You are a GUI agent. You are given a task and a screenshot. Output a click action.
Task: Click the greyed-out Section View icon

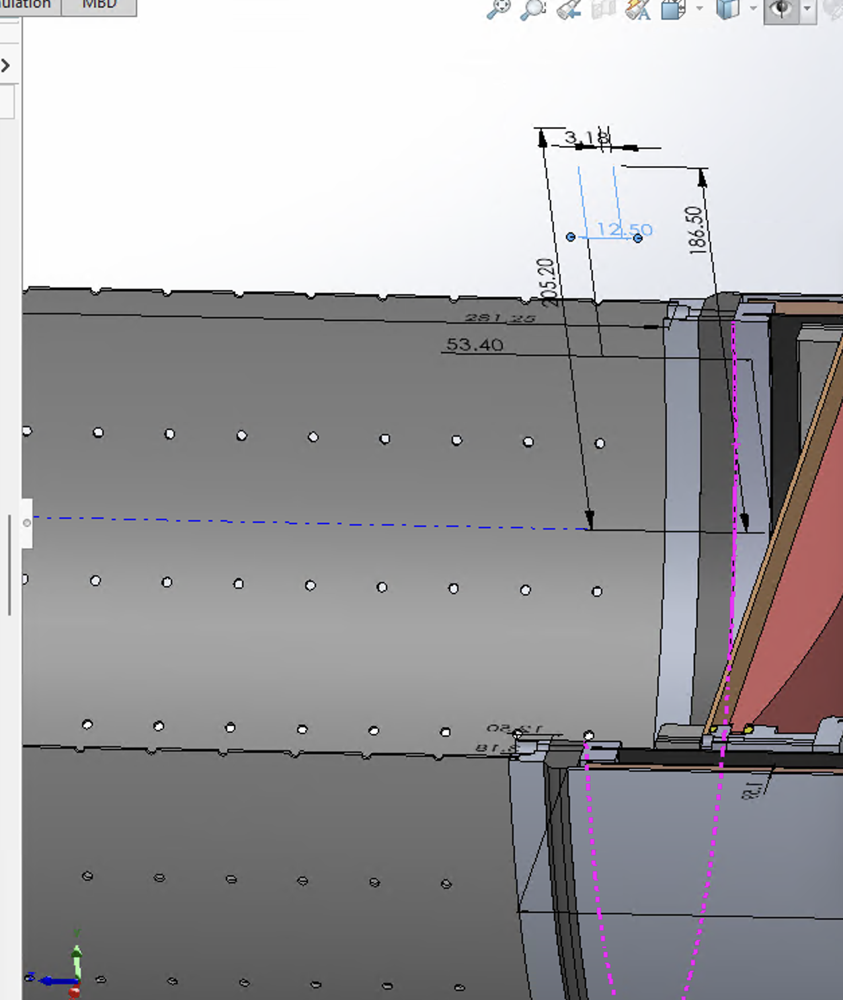(x=603, y=9)
